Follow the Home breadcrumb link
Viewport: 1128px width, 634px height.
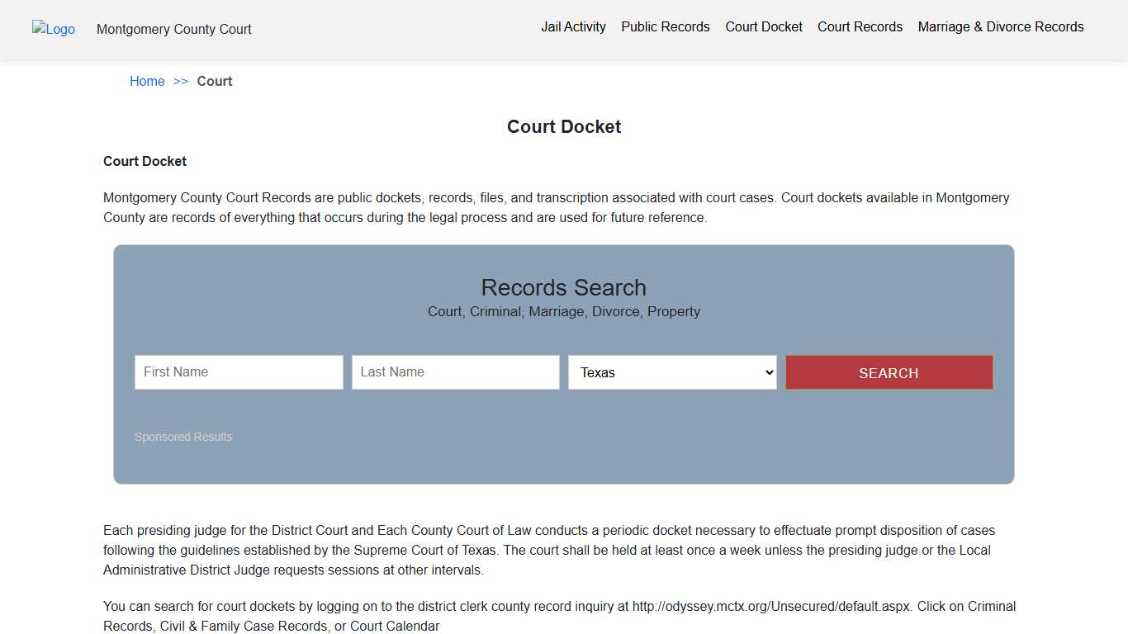point(147,81)
